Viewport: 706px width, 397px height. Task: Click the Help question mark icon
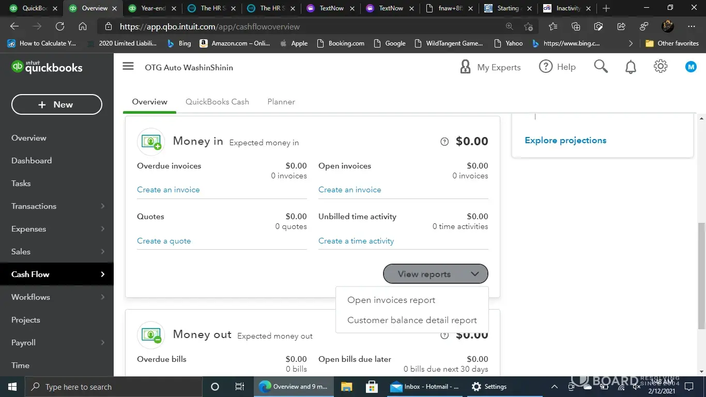click(x=546, y=67)
